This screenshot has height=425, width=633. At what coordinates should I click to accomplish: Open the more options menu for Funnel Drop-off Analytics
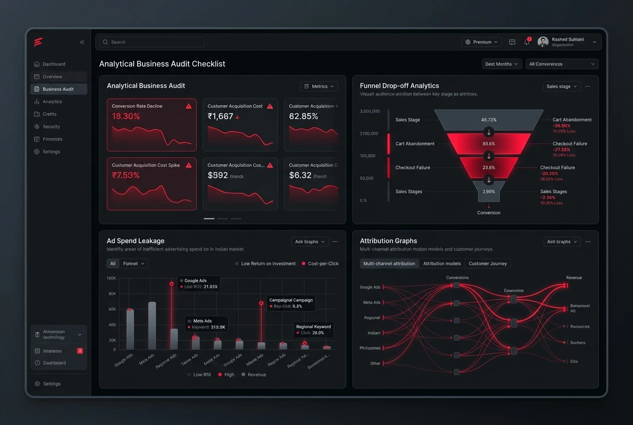click(588, 86)
